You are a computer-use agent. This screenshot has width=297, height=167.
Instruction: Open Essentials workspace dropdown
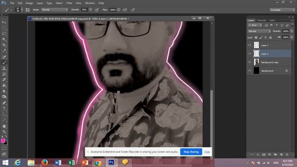(x=282, y=10)
